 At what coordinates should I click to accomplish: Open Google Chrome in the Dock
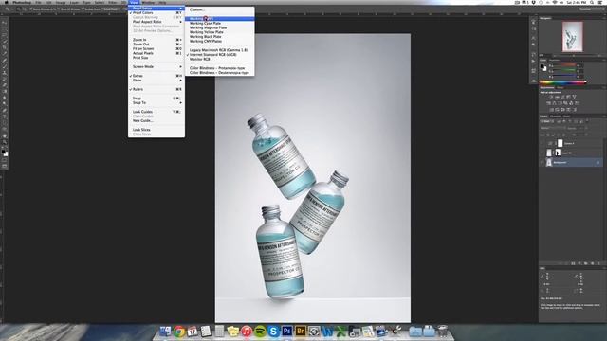coord(179,331)
